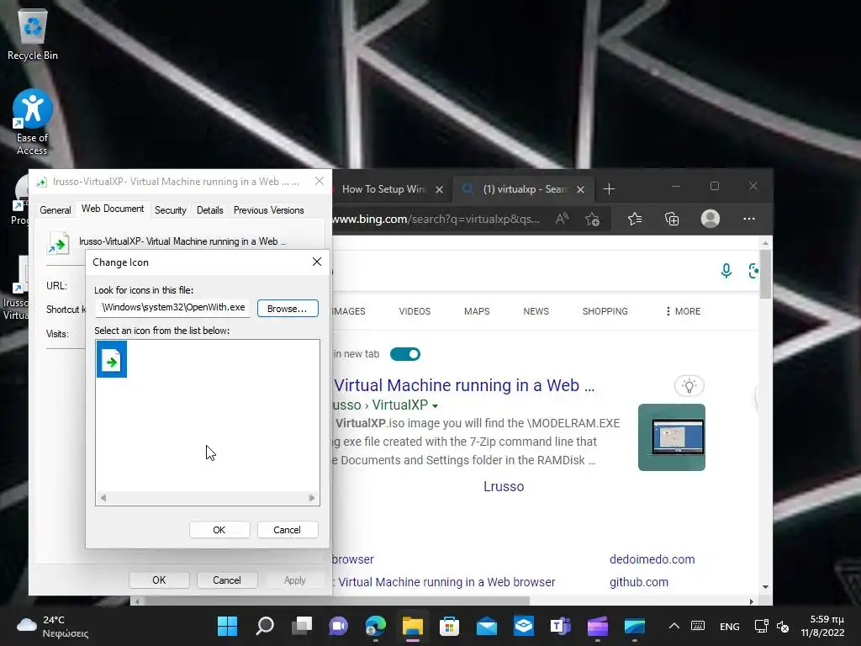Switch to Web Document tab
Image resolution: width=861 pixels, height=646 pixels.
tap(113, 209)
